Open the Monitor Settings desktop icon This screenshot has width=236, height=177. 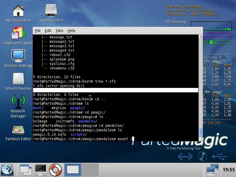(18, 59)
